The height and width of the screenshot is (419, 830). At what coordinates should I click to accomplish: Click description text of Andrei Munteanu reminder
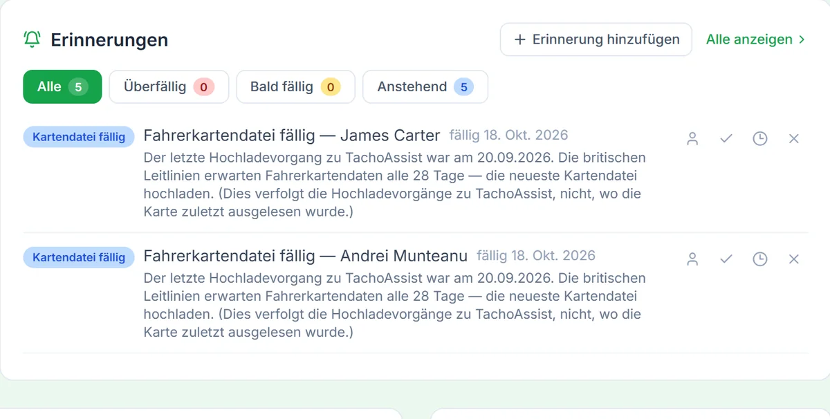tap(395, 305)
